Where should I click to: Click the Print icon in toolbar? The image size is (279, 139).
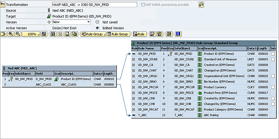(67, 34)
